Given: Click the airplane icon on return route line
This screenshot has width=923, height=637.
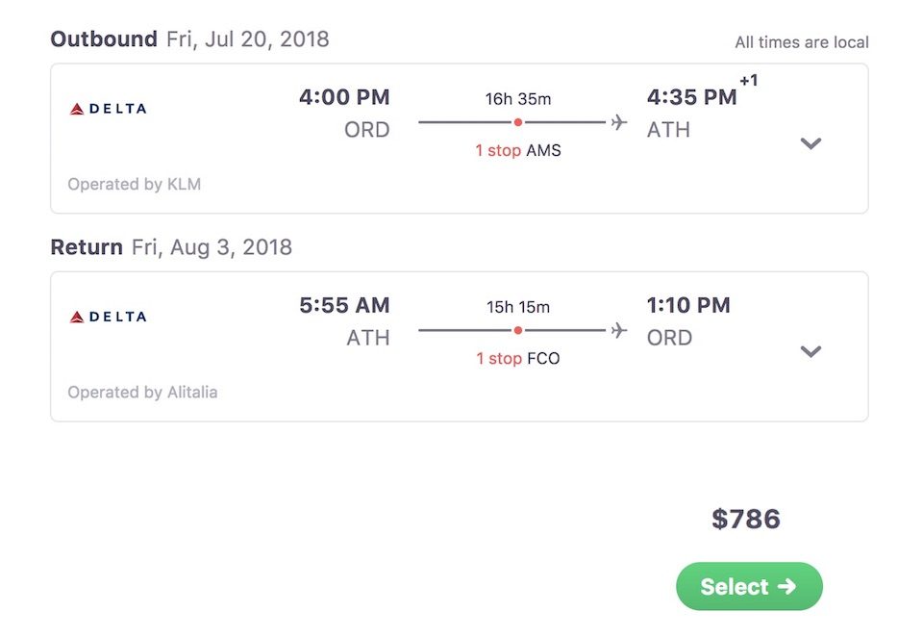Looking at the screenshot, I should coord(618,330).
